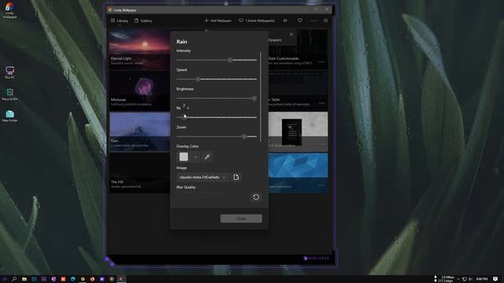Open more options for Periodic Table wallpaper
Screen dimensions: 504x283
tap(322, 103)
